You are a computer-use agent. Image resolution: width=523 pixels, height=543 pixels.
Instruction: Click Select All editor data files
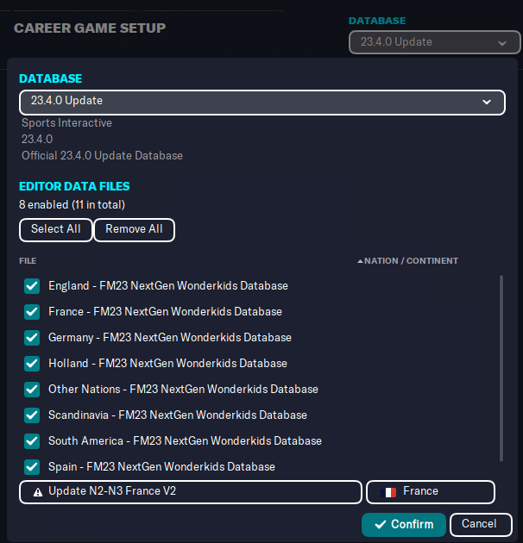[56, 229]
